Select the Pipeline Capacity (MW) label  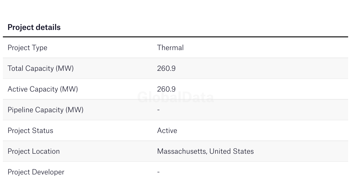[x=45, y=110]
